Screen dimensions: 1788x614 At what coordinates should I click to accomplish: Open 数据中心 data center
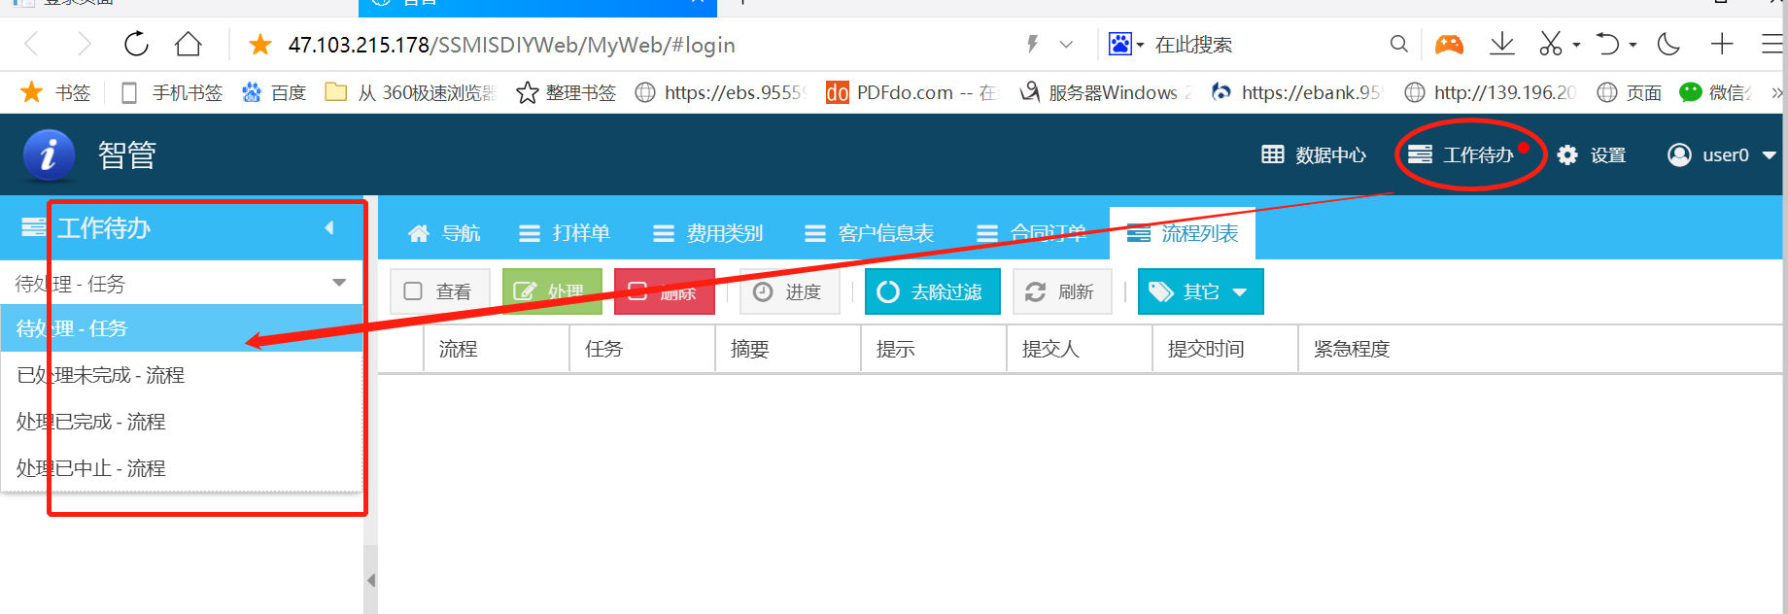[x=1314, y=154]
